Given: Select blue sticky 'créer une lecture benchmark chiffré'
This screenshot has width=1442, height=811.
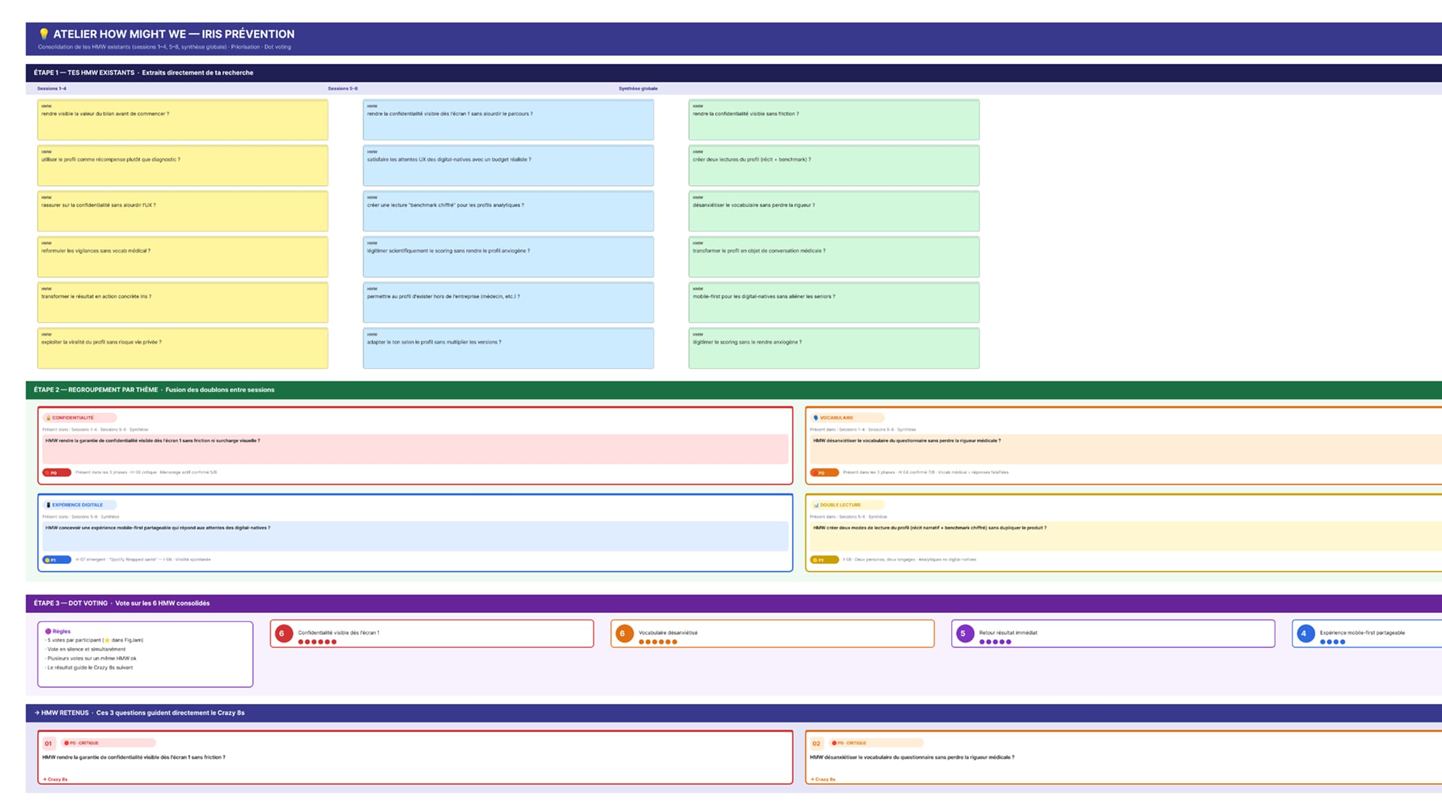Looking at the screenshot, I should (508, 211).
